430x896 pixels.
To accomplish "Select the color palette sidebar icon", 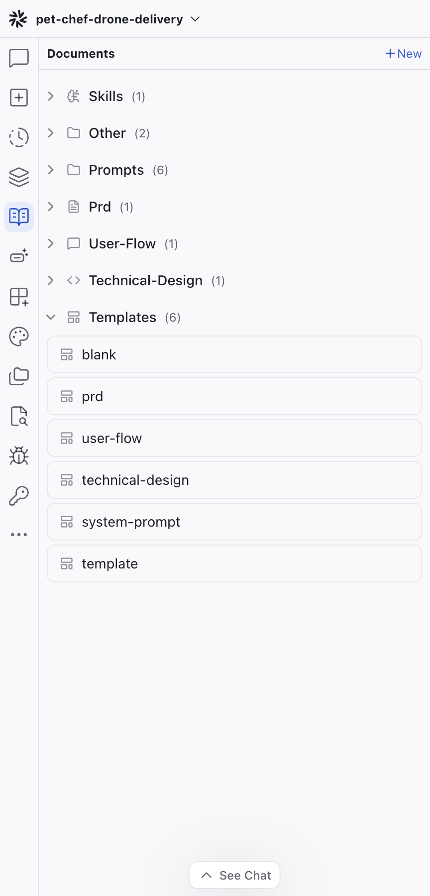I will point(19,336).
